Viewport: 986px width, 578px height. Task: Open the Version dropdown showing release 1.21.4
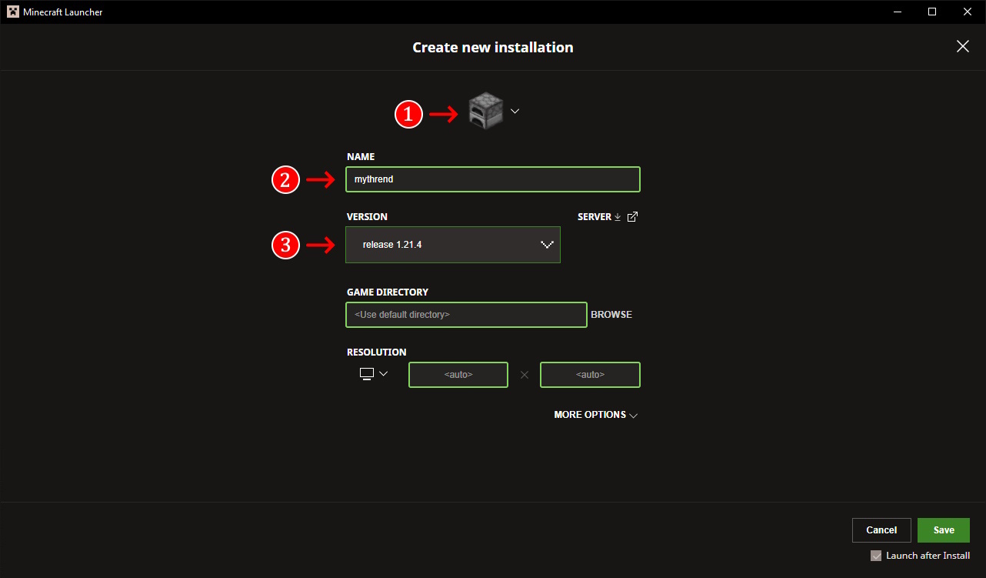point(453,245)
